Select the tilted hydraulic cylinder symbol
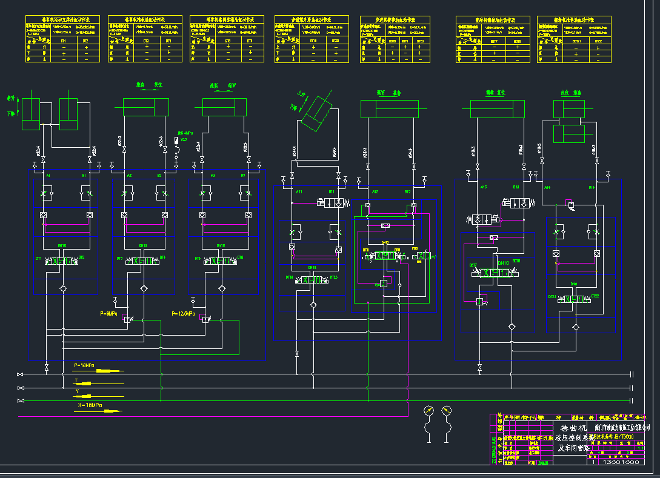This screenshot has height=478, width=660. tap(318, 111)
